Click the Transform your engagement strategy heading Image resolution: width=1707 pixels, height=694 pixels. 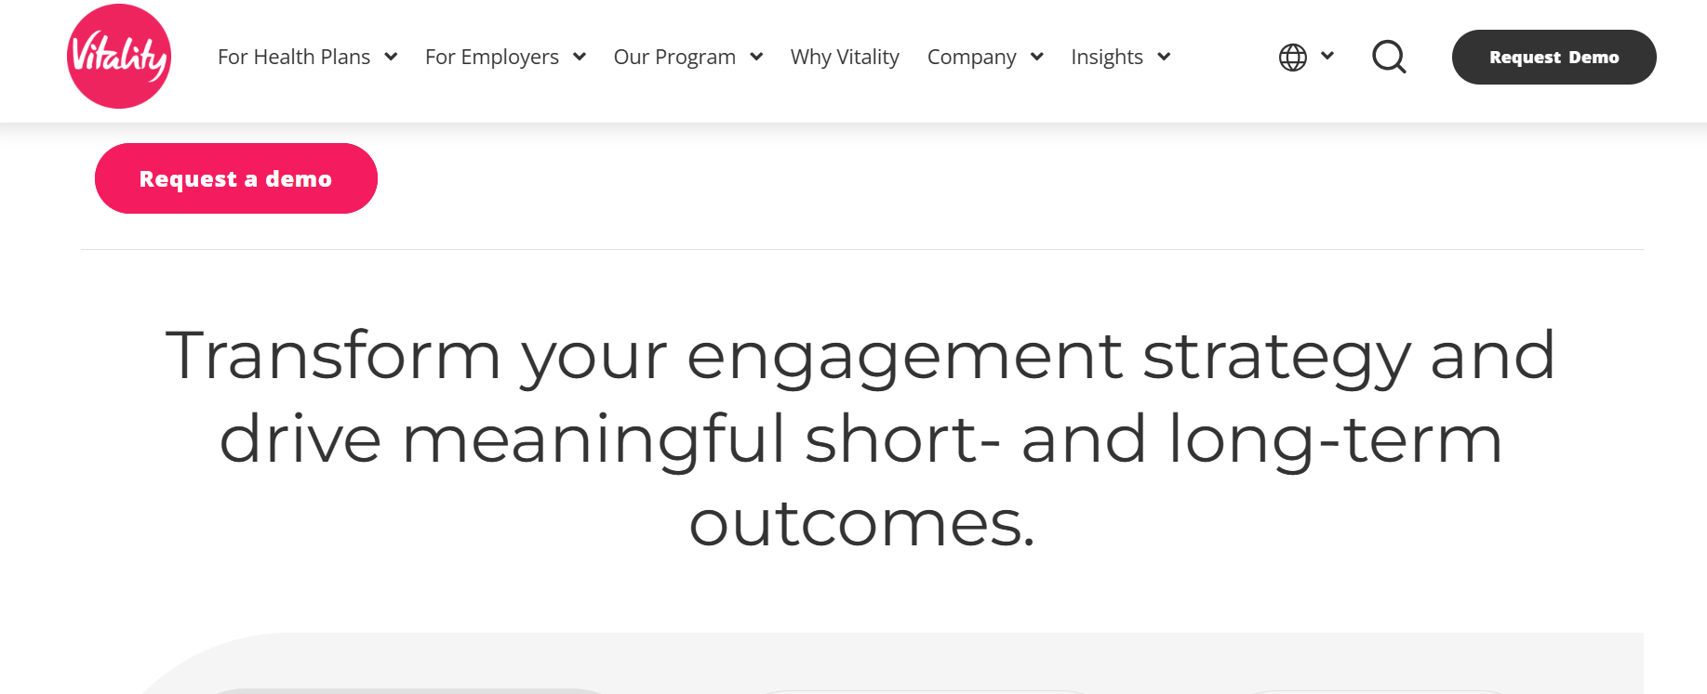click(861, 439)
